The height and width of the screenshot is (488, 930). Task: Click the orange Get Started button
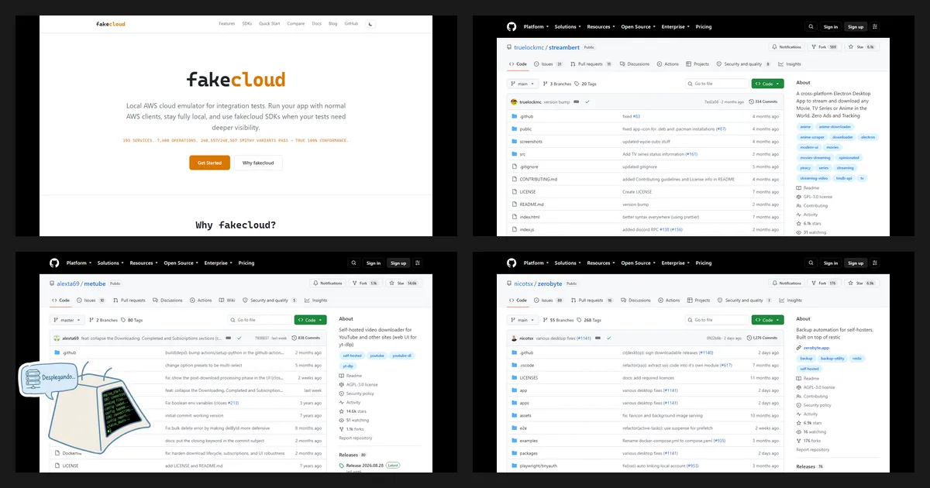click(x=209, y=163)
